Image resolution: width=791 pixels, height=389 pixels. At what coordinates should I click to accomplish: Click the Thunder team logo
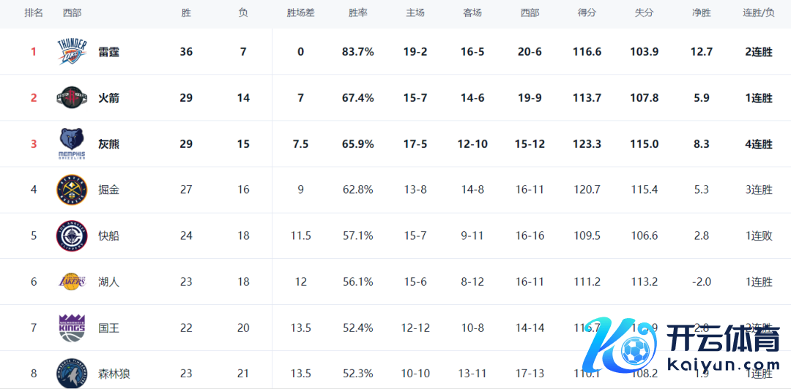click(72, 51)
